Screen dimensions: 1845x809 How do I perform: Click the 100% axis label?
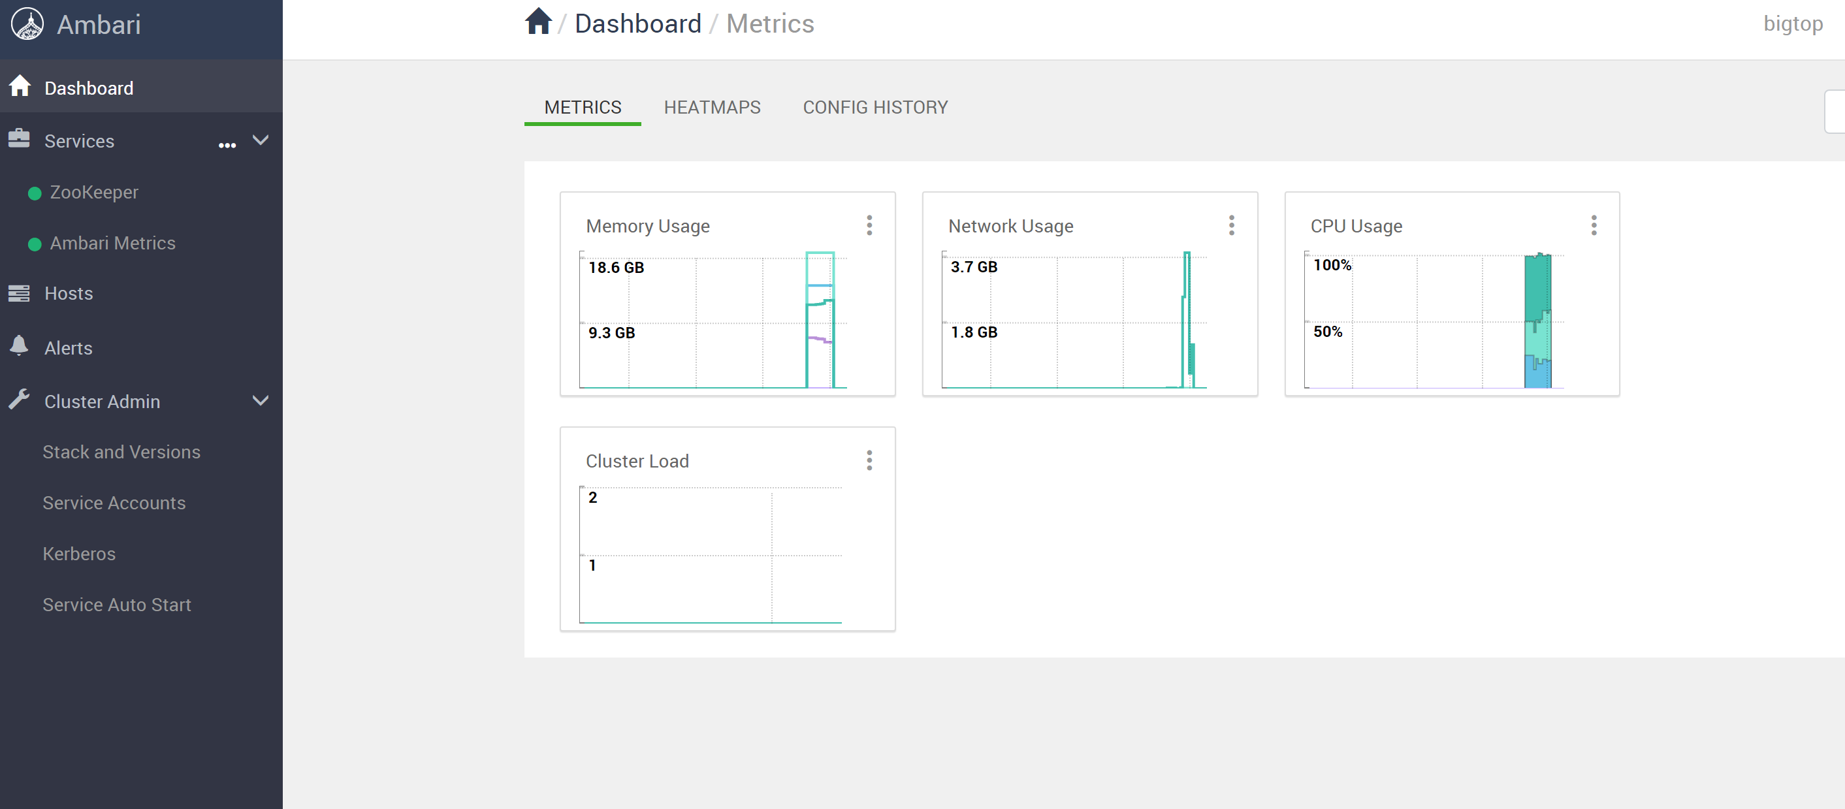pyautogui.click(x=1332, y=265)
